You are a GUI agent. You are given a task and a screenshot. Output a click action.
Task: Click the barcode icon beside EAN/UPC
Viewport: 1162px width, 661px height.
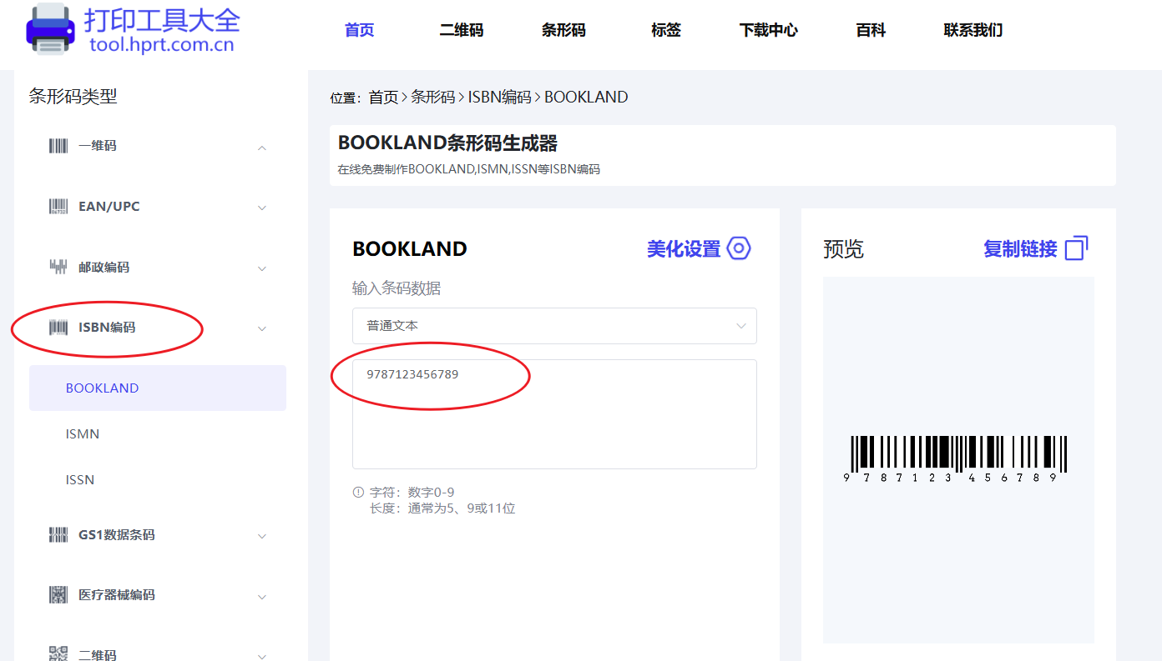(58, 207)
